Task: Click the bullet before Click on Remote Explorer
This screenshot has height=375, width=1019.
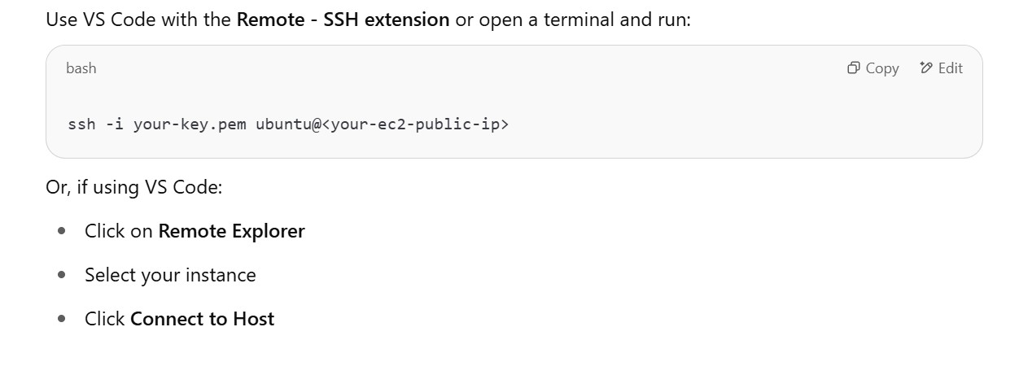Action: 62,231
